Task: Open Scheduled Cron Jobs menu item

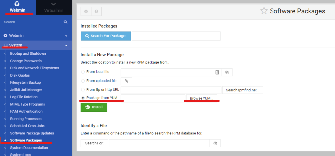Action: coord(27,126)
